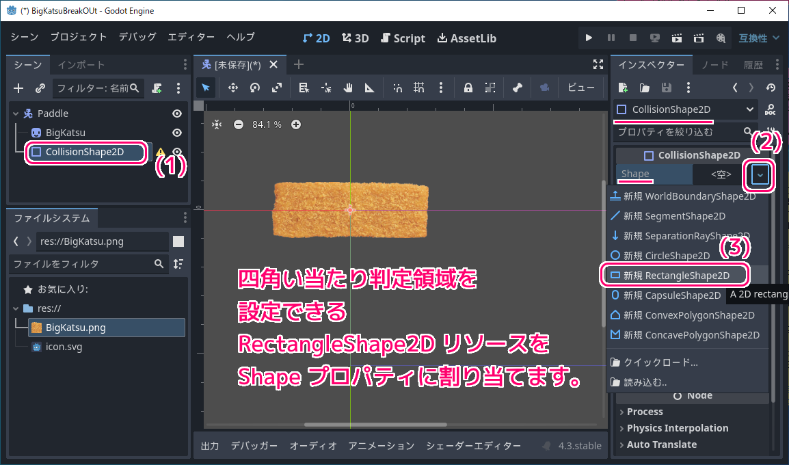This screenshot has width=789, height=465.
Task: Open the object history icon in the inspector
Action: (771, 88)
